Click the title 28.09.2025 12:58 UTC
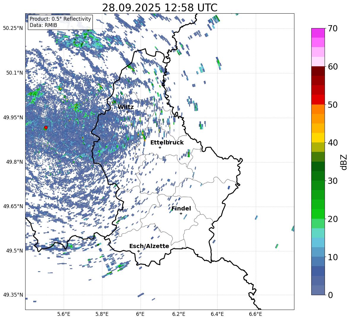The image size is (351, 320). [x=159, y=8]
